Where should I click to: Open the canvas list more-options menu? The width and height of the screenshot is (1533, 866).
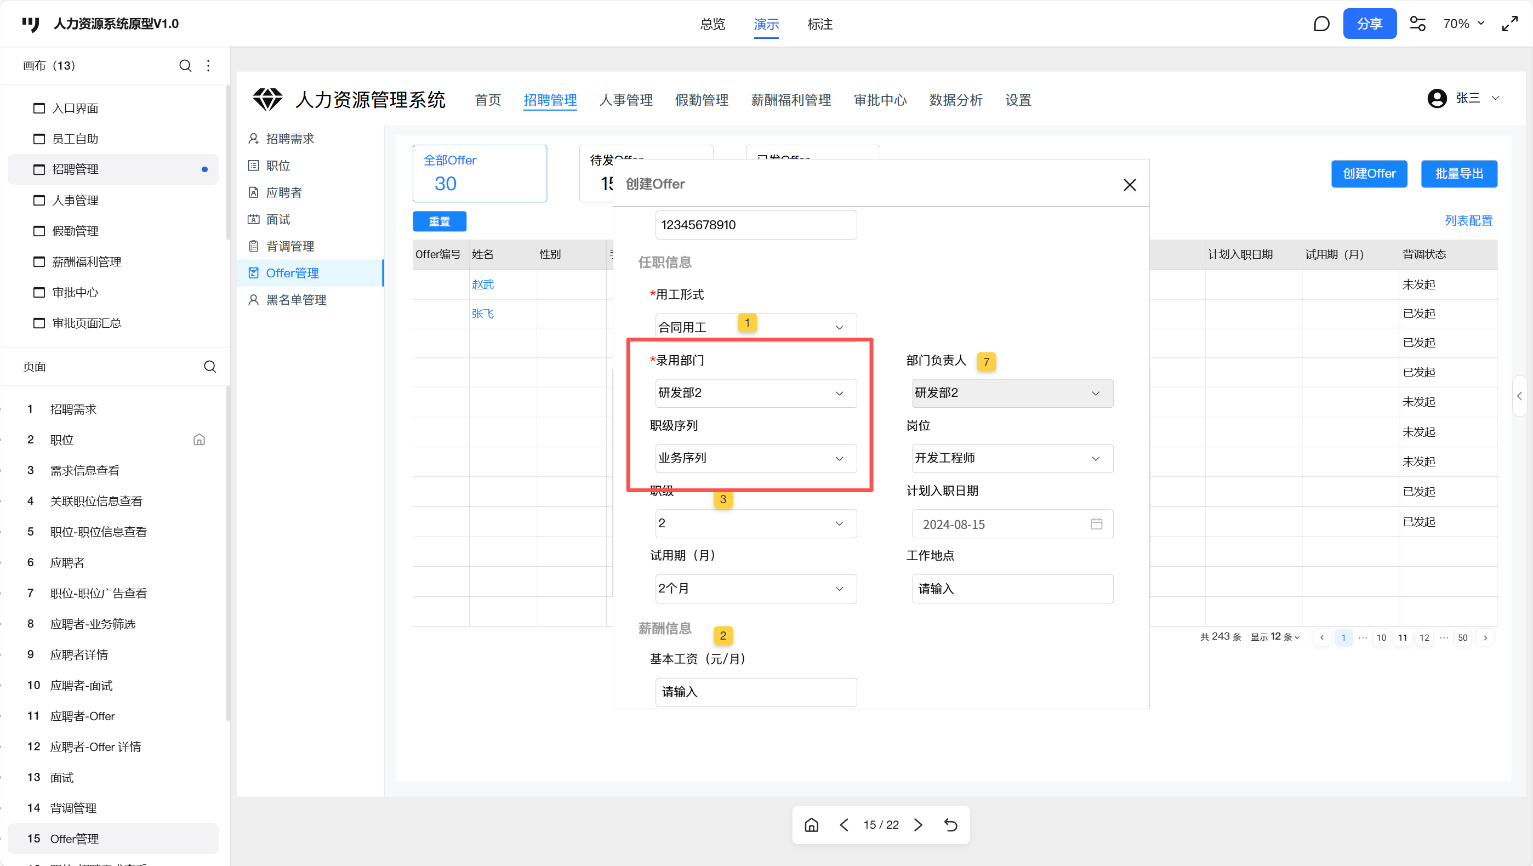(208, 65)
